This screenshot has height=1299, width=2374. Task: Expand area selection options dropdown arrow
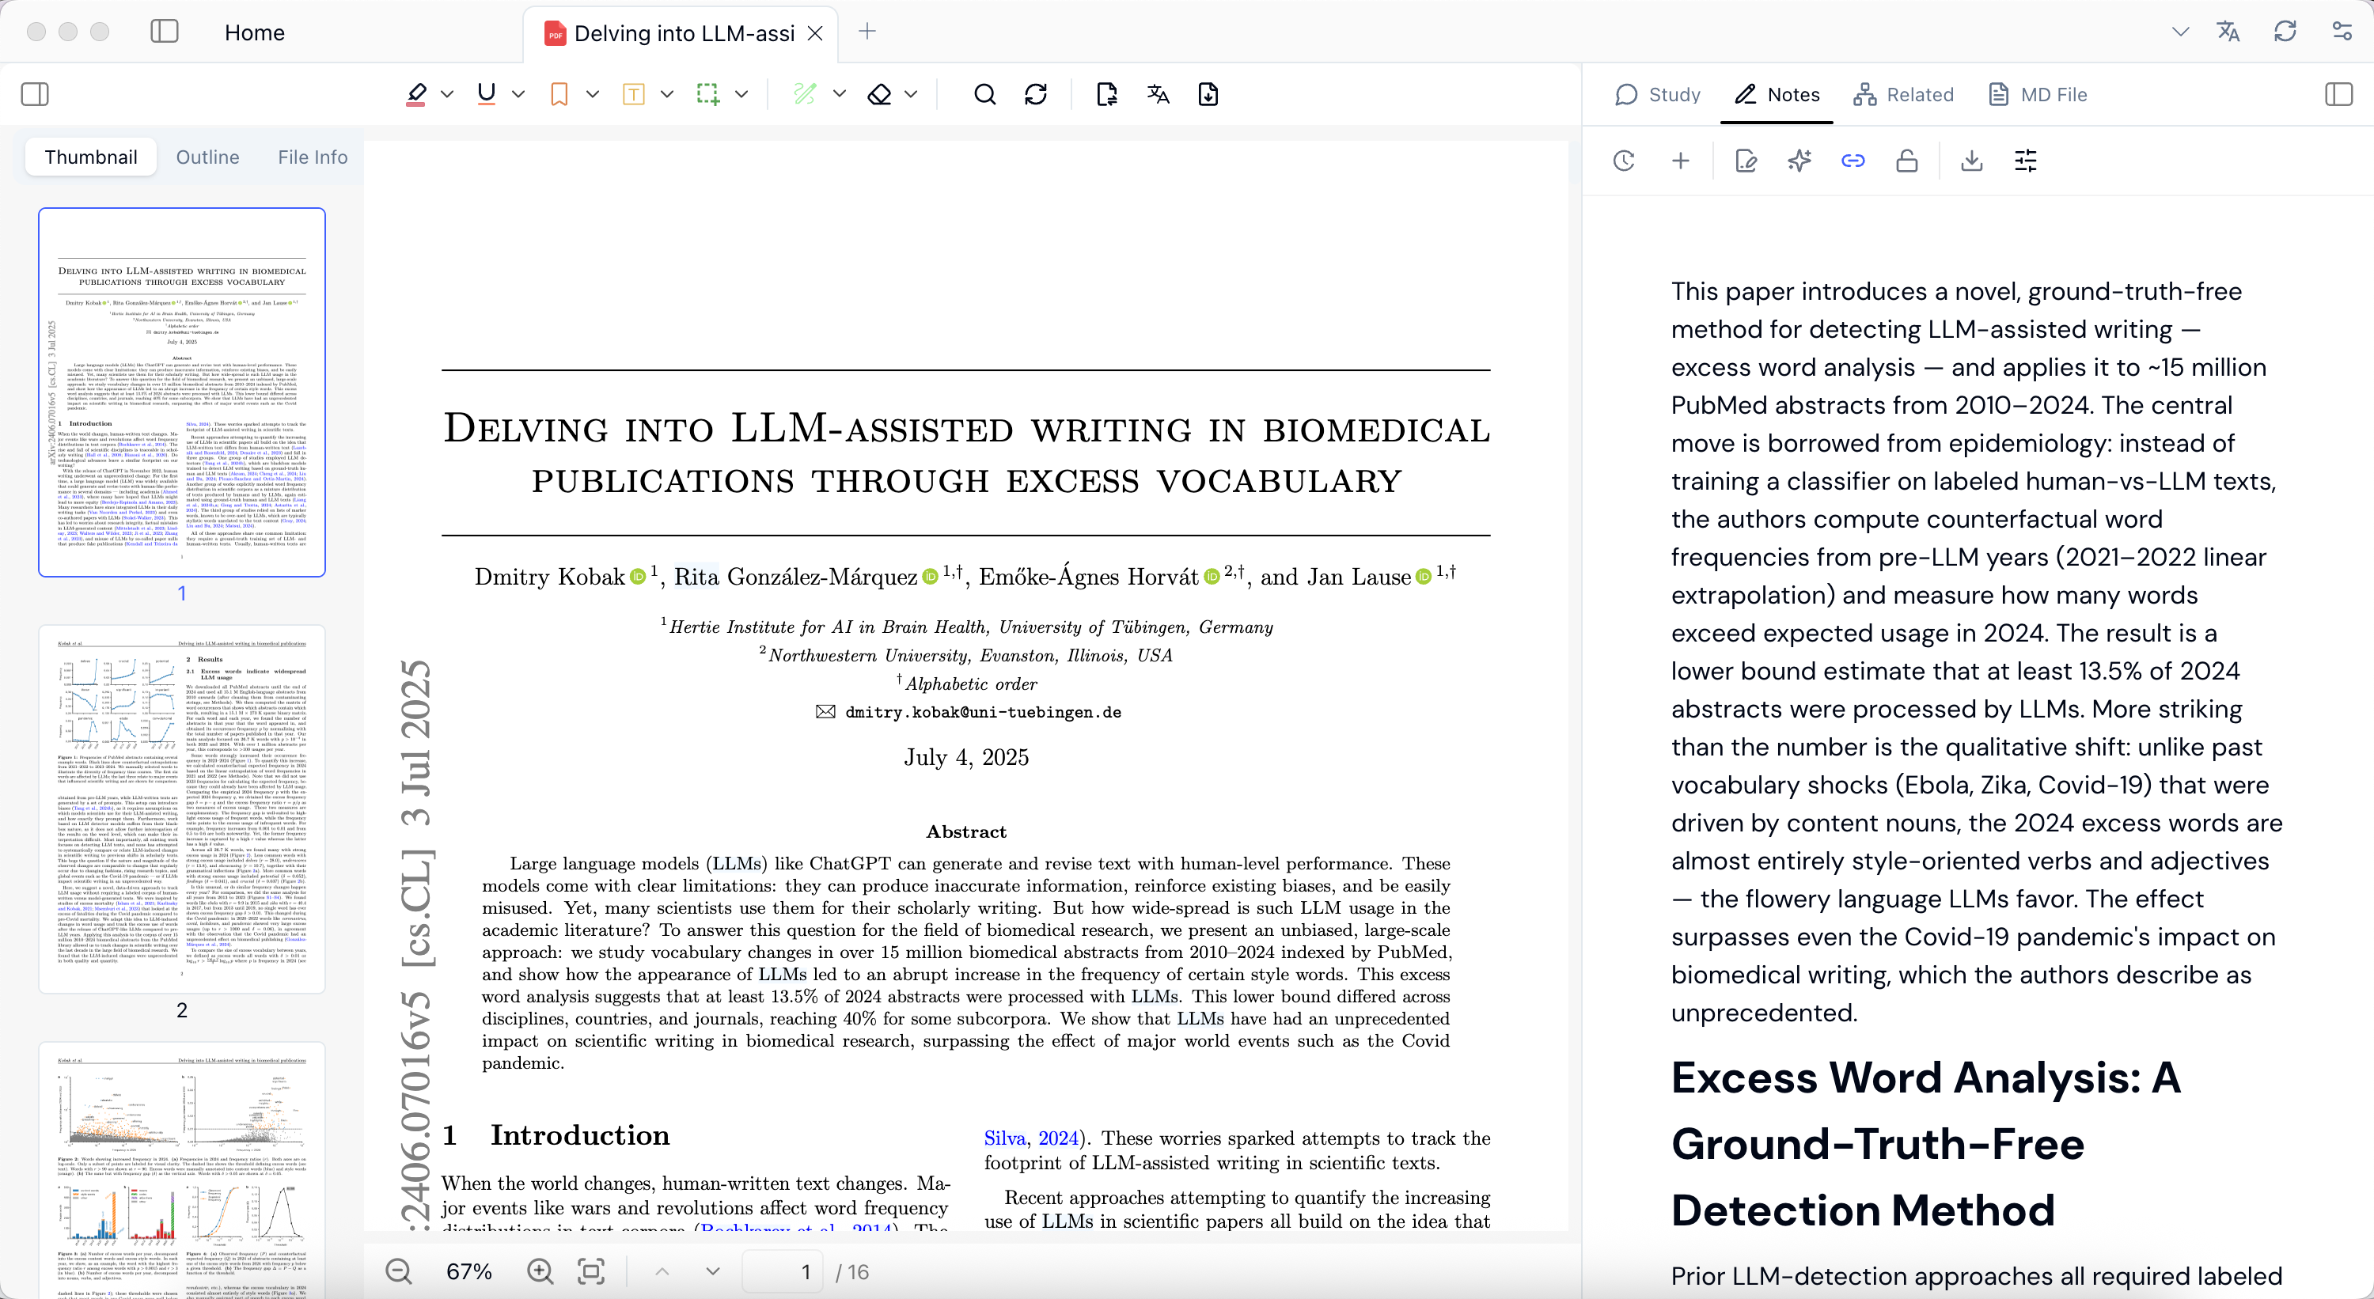741,94
